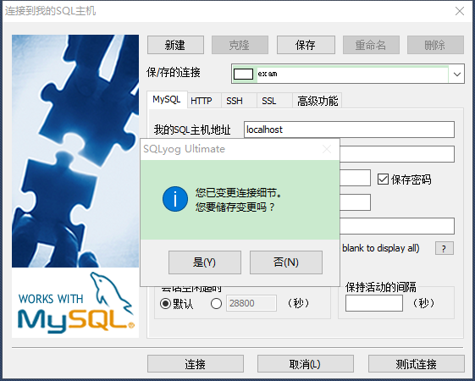The width and height of the screenshot is (475, 381).
Task: Switch to the MySQL tab
Action: (x=167, y=99)
